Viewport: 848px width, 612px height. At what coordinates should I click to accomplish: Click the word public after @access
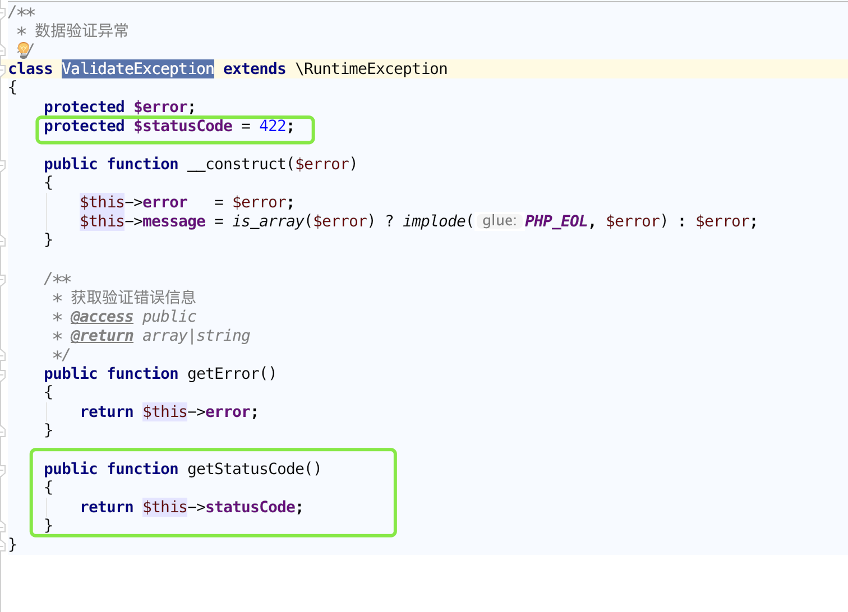(x=169, y=317)
